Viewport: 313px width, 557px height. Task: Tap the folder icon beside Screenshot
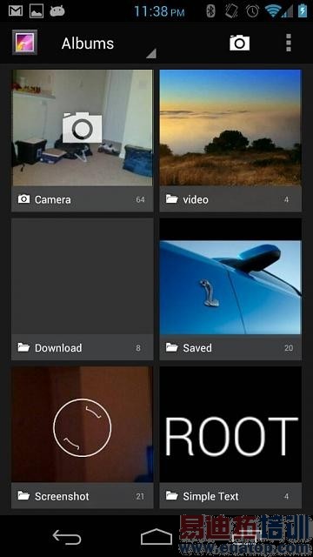click(x=23, y=495)
